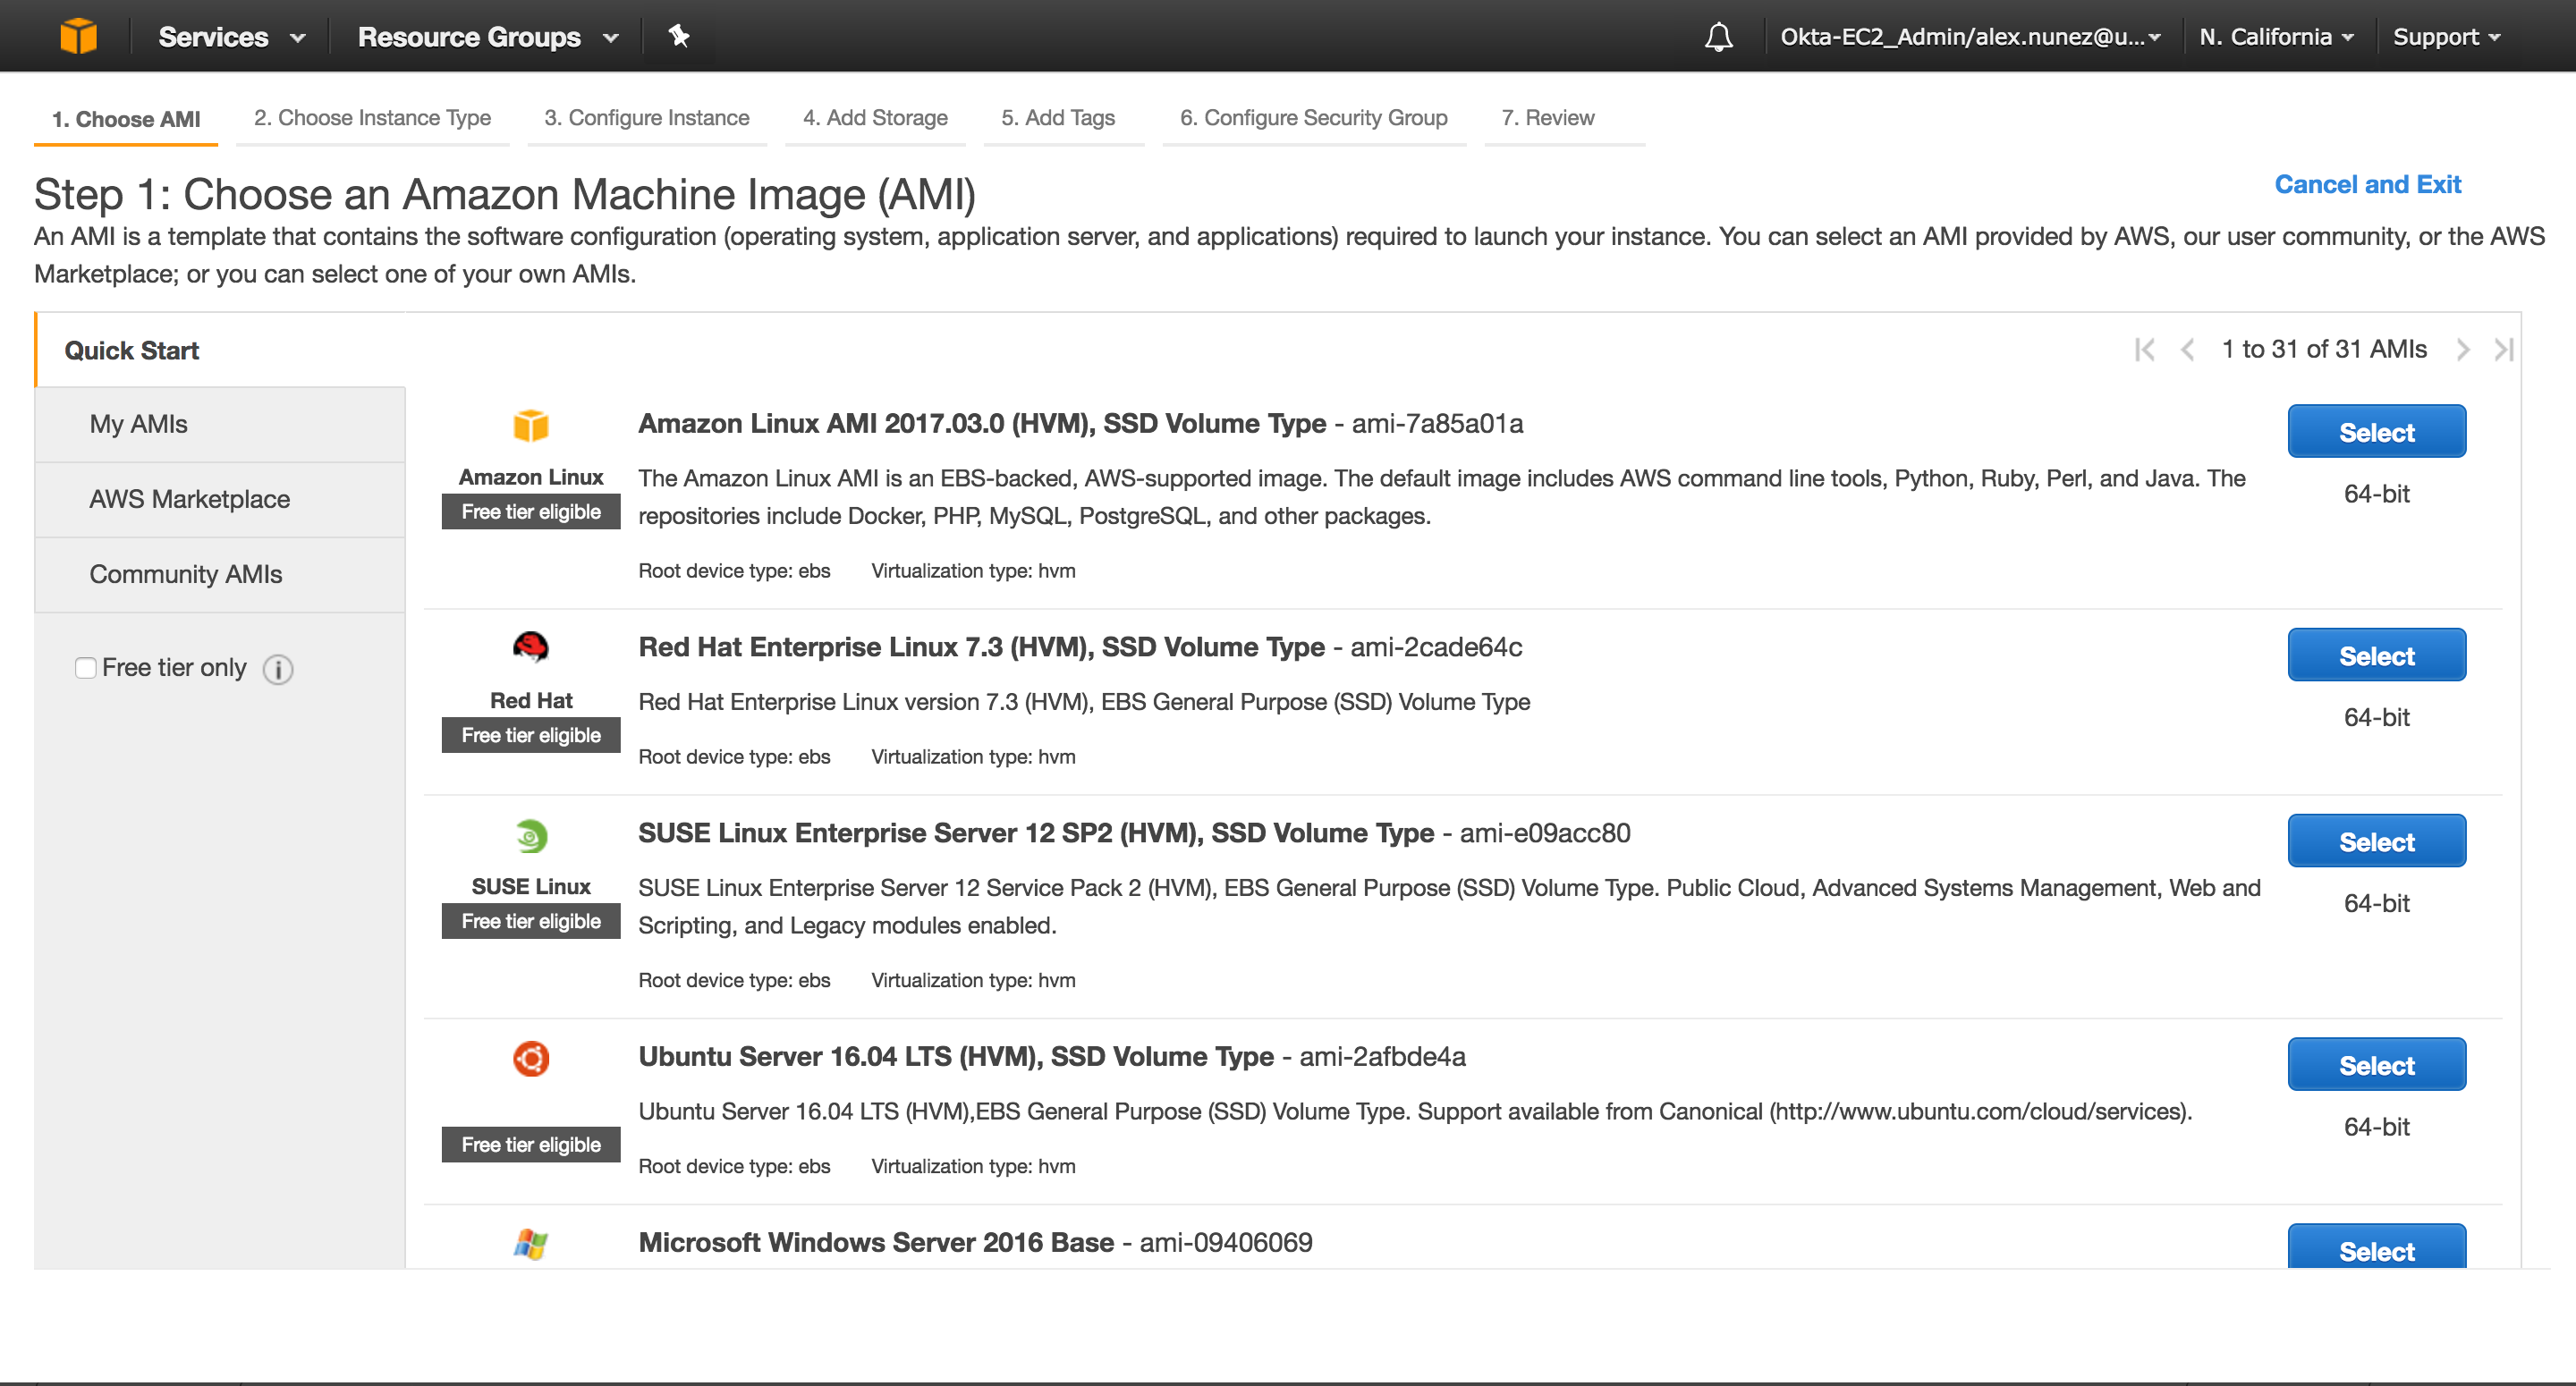Open the Services dropdown menu
Viewport: 2576px width, 1386px height.
point(231,37)
